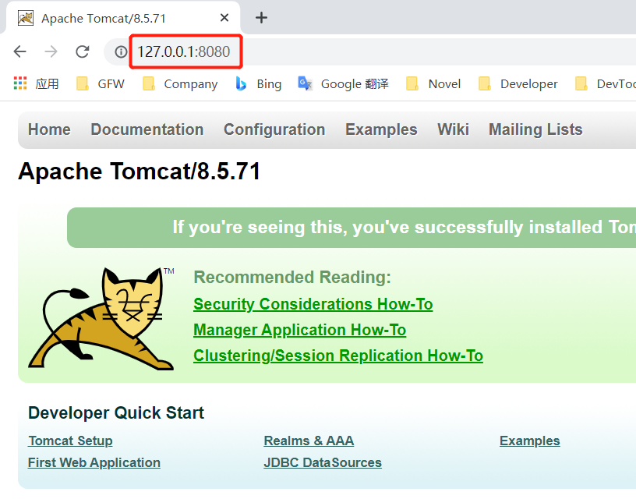The width and height of the screenshot is (636, 499).
Task: Open Documentation in Tomcat navigation
Action: point(147,129)
